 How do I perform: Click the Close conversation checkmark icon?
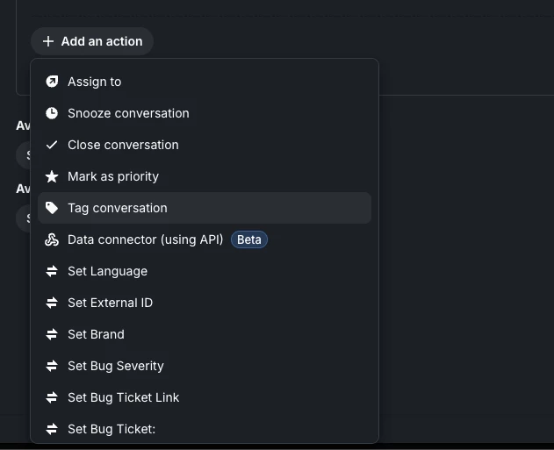tap(52, 145)
